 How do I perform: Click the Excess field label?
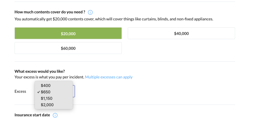point(20,91)
